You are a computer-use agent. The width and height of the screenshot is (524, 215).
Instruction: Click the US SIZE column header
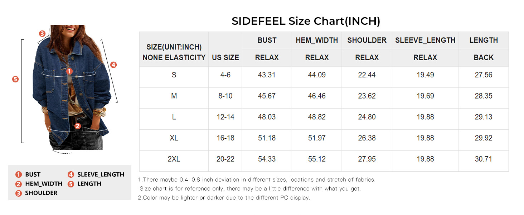[225, 57]
